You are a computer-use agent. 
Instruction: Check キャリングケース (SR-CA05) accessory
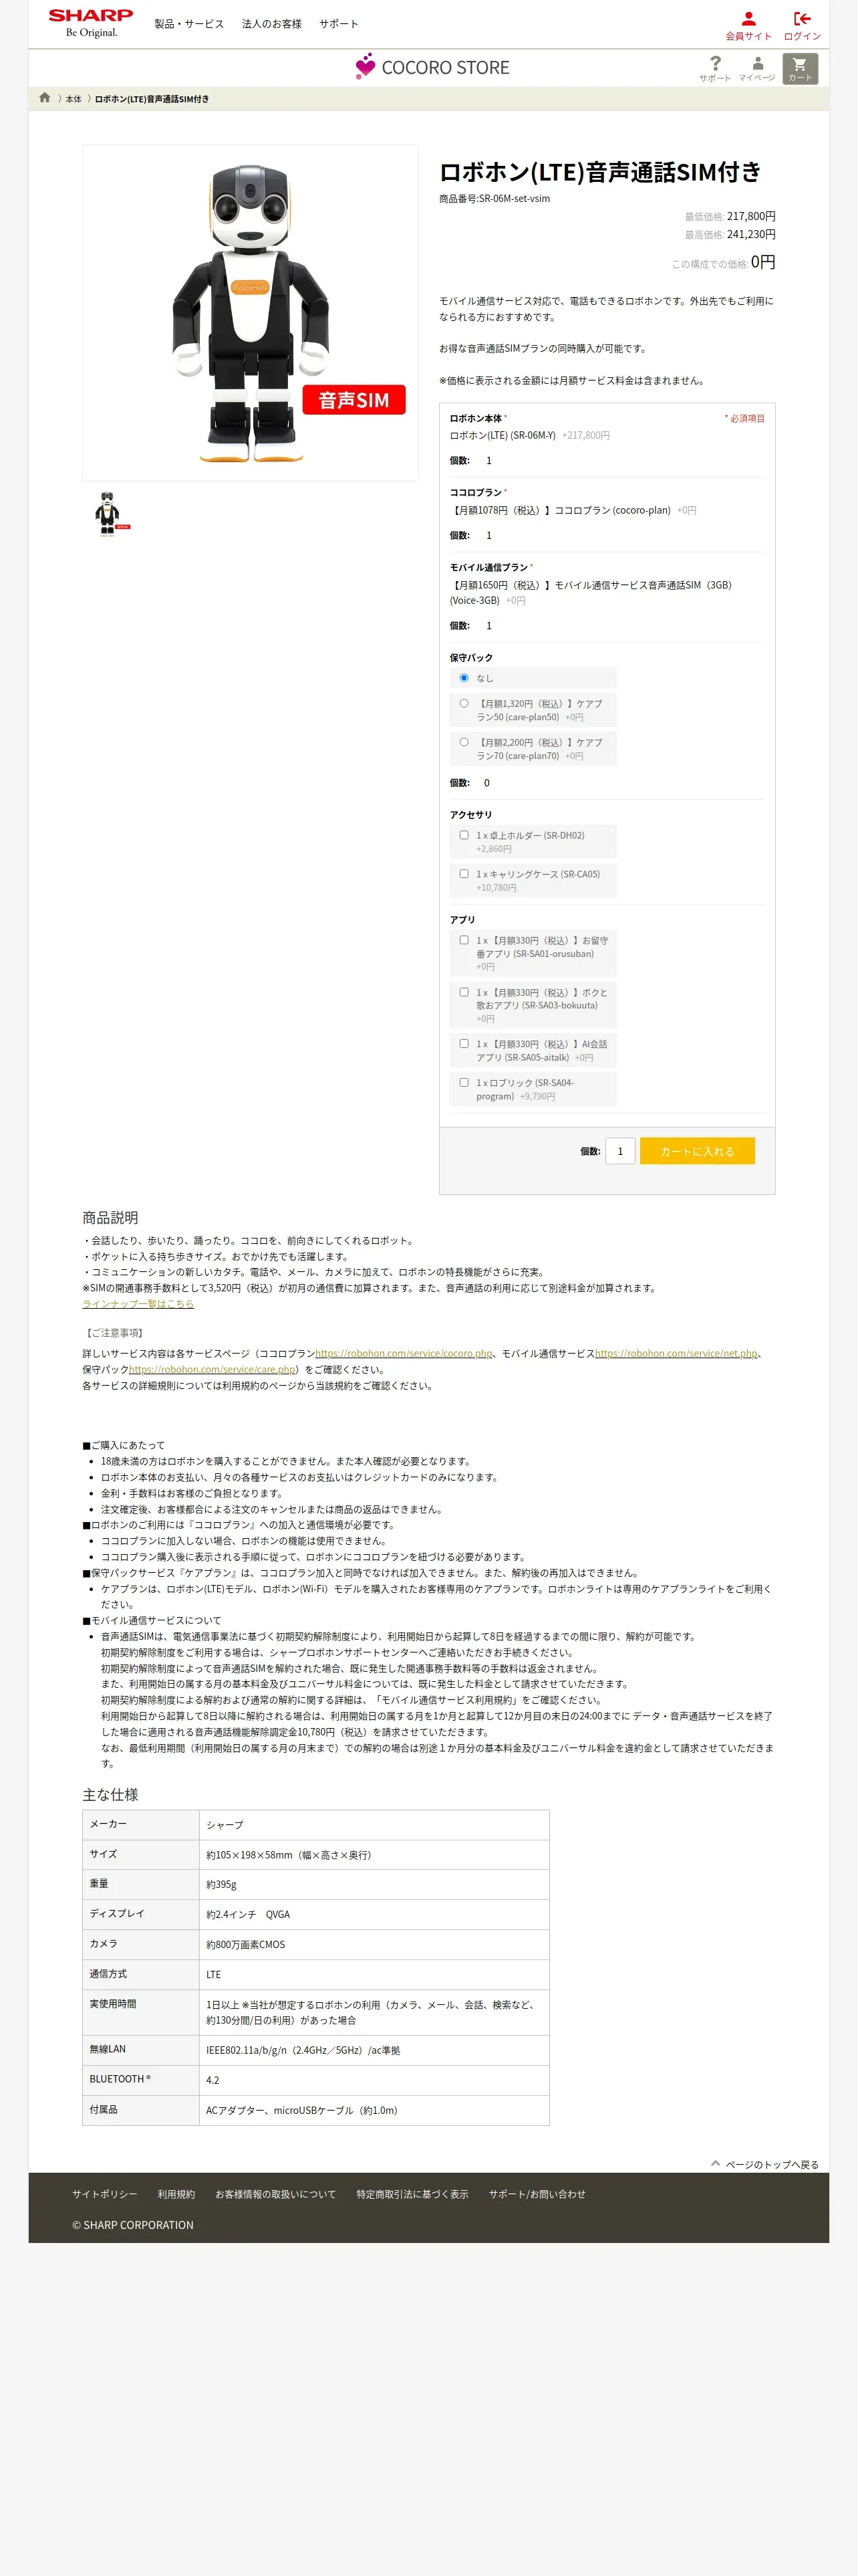click(464, 874)
